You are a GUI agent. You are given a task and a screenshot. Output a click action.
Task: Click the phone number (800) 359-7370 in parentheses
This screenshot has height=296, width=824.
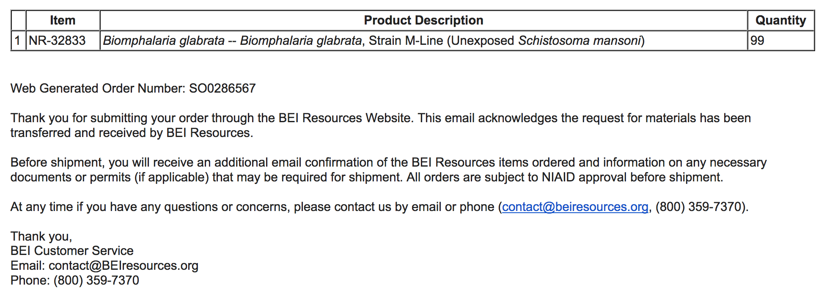pyautogui.click(x=700, y=207)
